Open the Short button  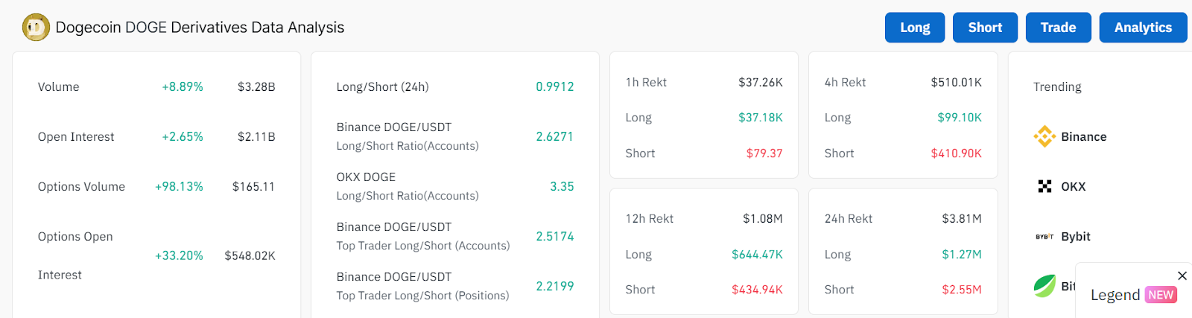click(x=985, y=28)
